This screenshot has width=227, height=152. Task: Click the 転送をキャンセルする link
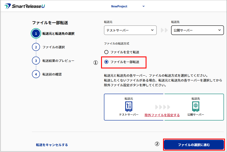click(x=52, y=145)
